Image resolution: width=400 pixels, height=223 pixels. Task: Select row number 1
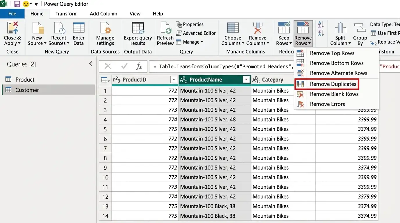click(x=105, y=91)
